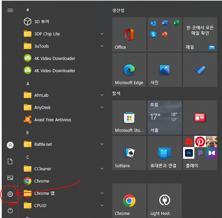This screenshot has width=222, height=218.
Task: Expand the 3uTools folder chevron
Action: [102, 46]
